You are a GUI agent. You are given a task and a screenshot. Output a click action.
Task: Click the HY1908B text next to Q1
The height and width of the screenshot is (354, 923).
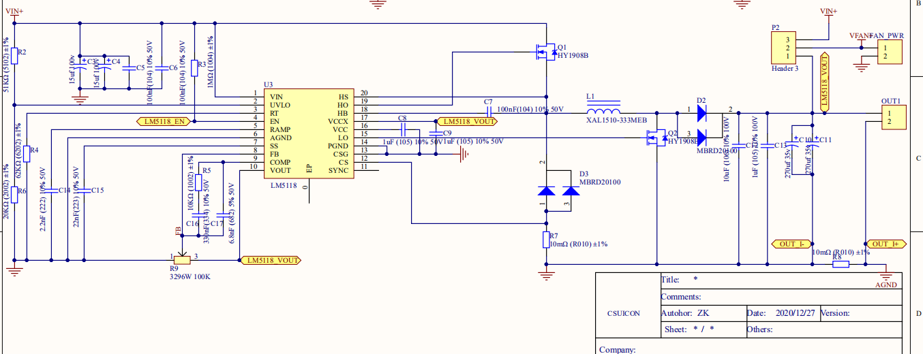pos(573,56)
